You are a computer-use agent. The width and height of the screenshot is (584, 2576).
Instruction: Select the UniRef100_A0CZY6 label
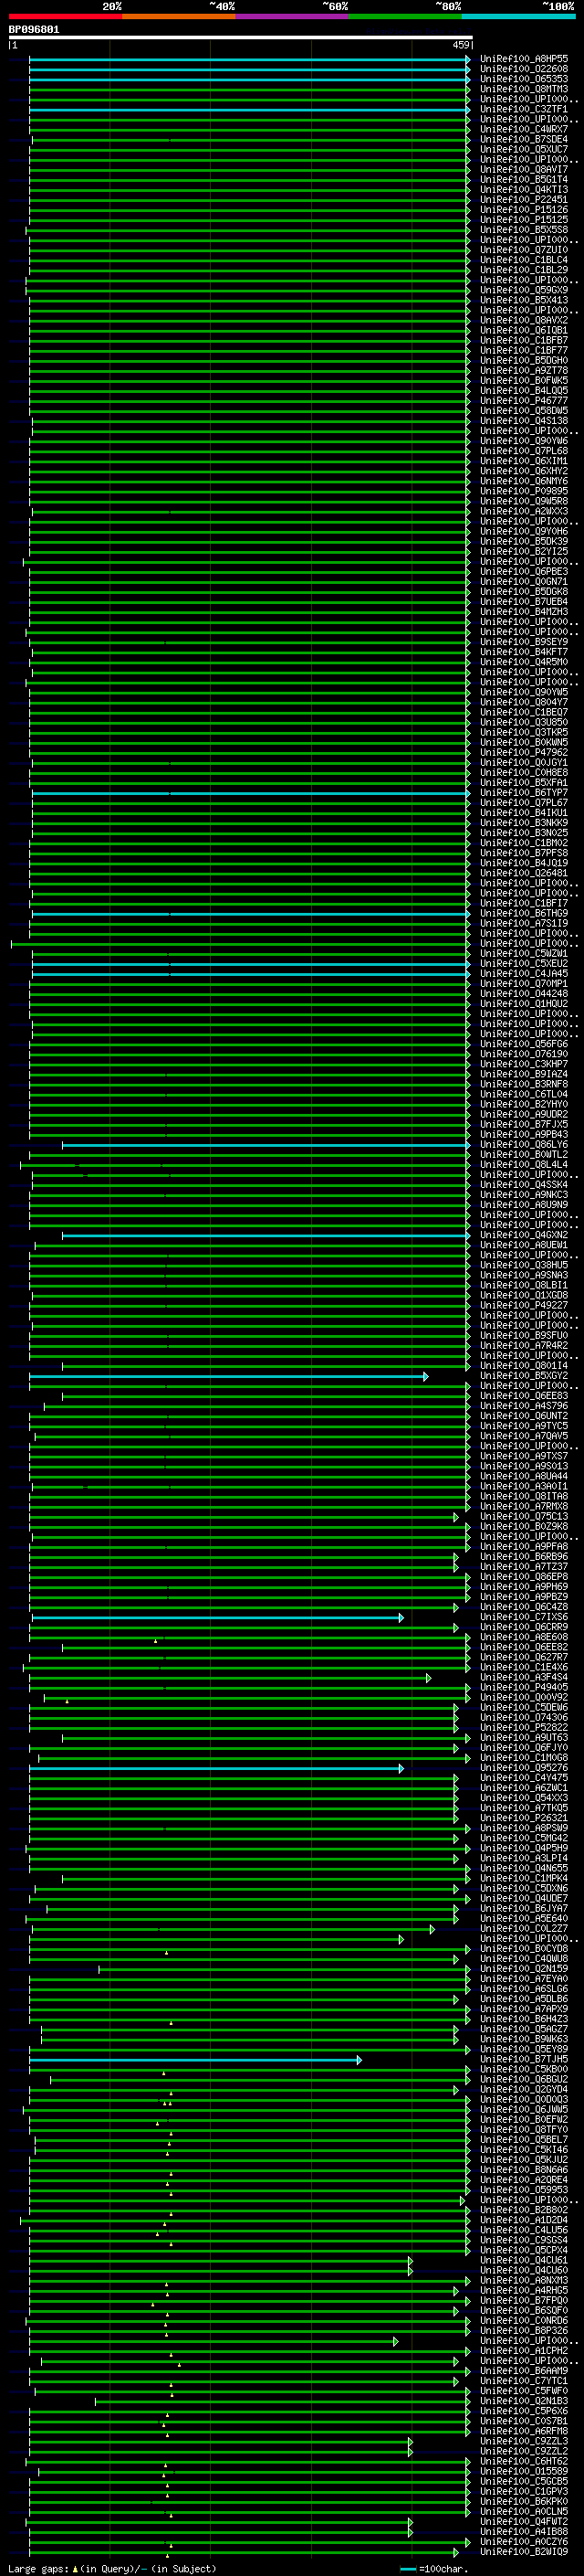coord(524,2542)
